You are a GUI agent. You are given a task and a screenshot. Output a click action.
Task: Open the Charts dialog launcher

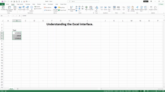click(x=93, y=13)
